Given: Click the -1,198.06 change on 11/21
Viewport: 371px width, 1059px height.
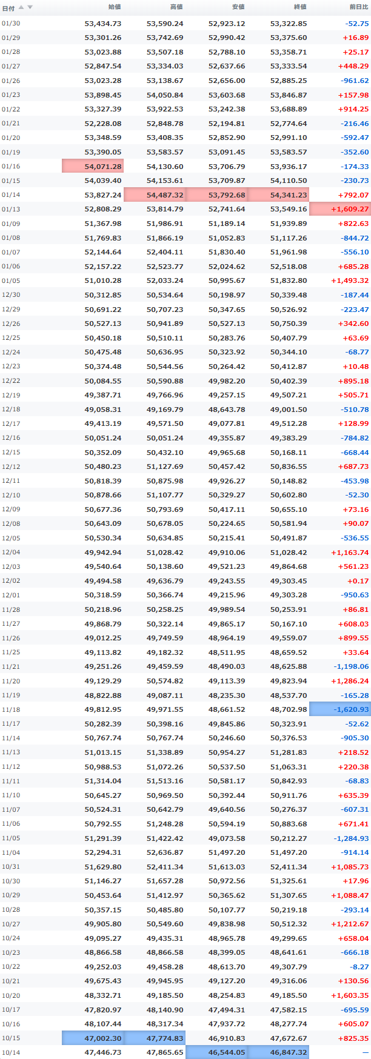Looking at the screenshot, I should [x=351, y=666].
